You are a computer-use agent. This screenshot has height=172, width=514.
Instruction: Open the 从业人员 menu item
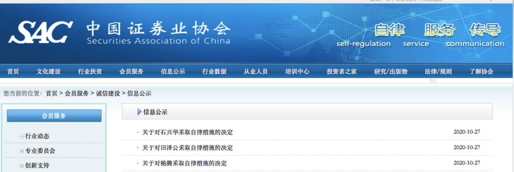[x=256, y=72]
